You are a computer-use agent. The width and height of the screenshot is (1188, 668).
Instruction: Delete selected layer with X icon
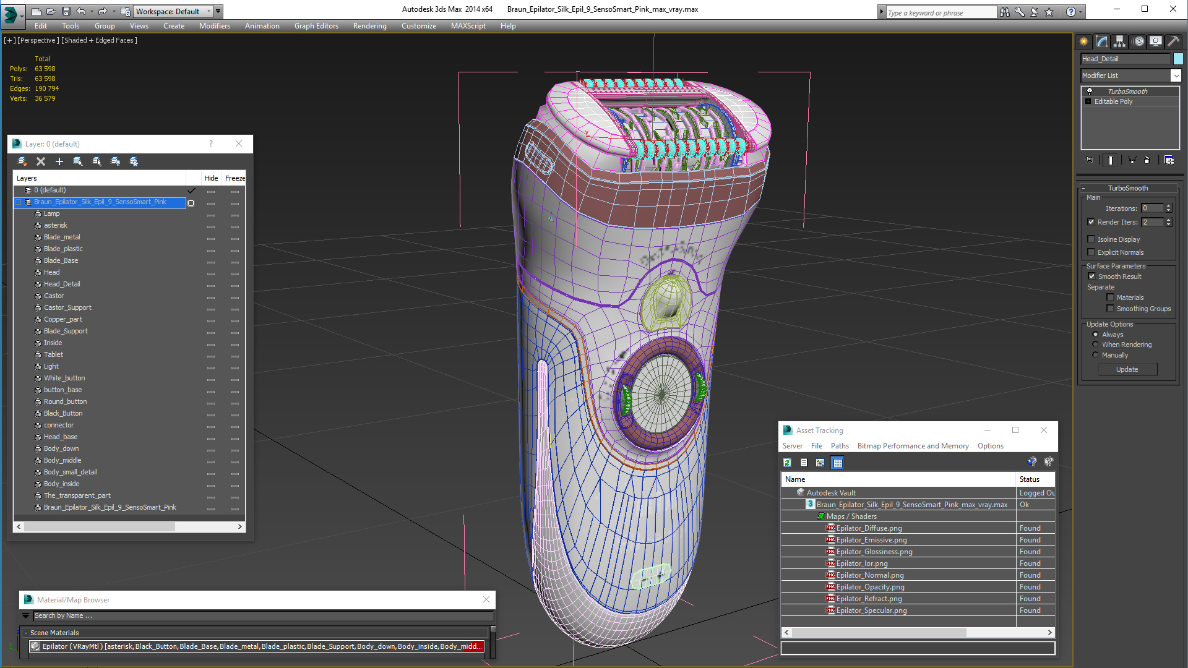click(x=41, y=161)
